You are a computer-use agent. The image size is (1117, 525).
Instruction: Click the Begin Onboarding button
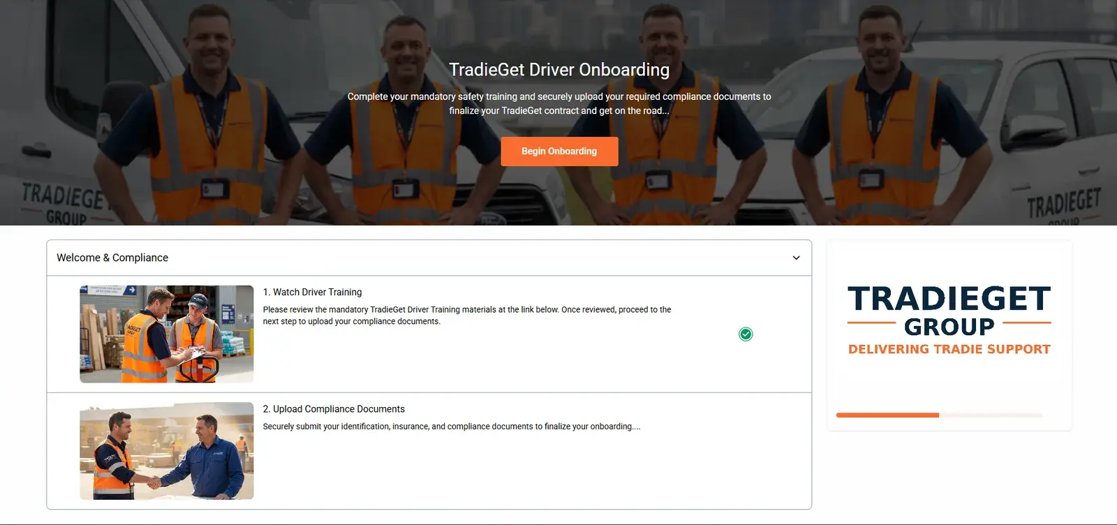pyautogui.click(x=559, y=151)
